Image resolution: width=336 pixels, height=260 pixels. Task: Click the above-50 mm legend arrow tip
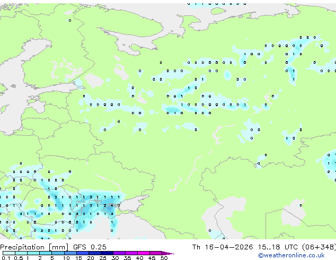tap(168, 253)
